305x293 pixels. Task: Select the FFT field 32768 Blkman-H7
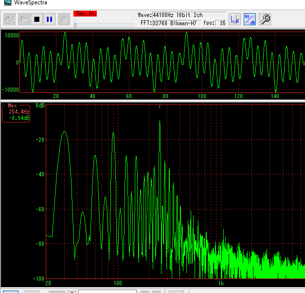click(177, 23)
